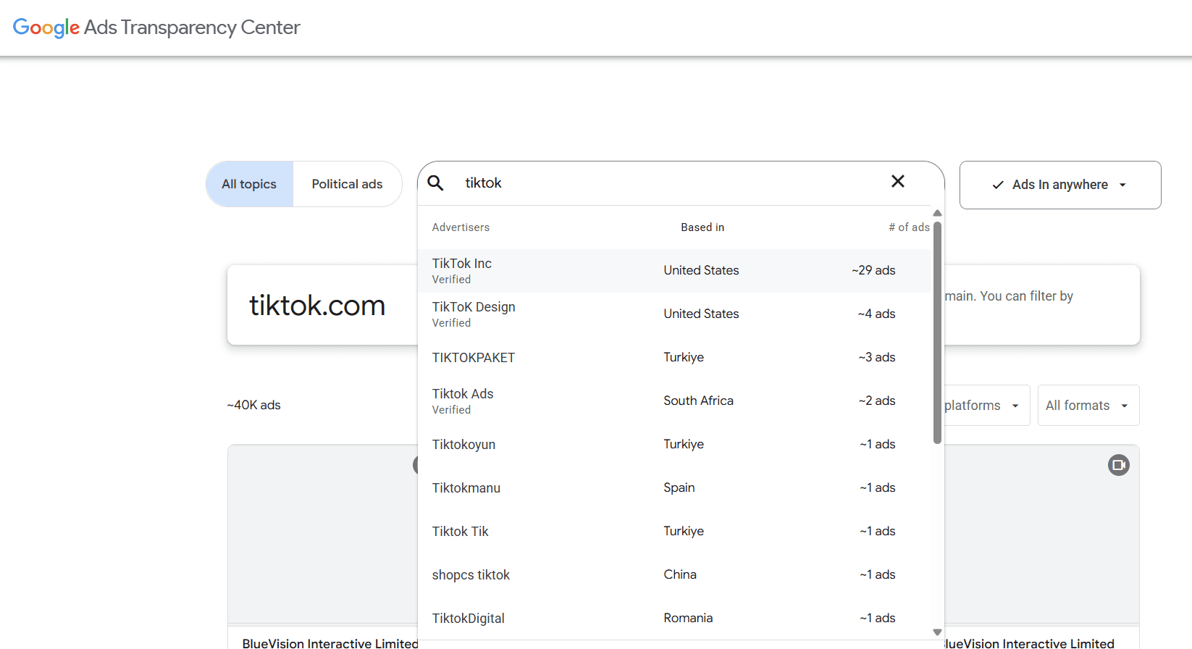
Task: Click the suggestion list scroll-up arrow
Action: pos(937,214)
